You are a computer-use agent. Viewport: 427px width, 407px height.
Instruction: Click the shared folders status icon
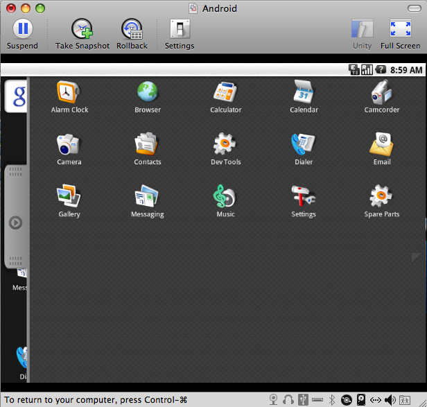(405, 400)
